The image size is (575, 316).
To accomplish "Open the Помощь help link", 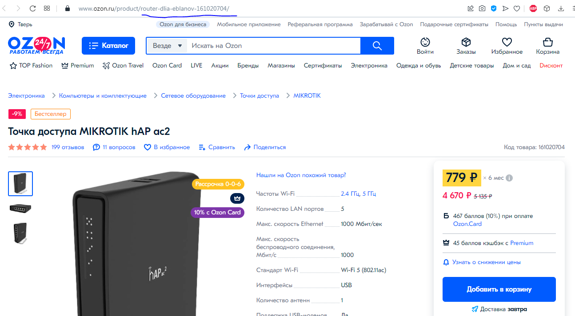I will (506, 24).
